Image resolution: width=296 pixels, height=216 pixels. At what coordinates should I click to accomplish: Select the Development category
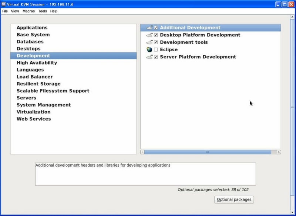(x=73, y=56)
